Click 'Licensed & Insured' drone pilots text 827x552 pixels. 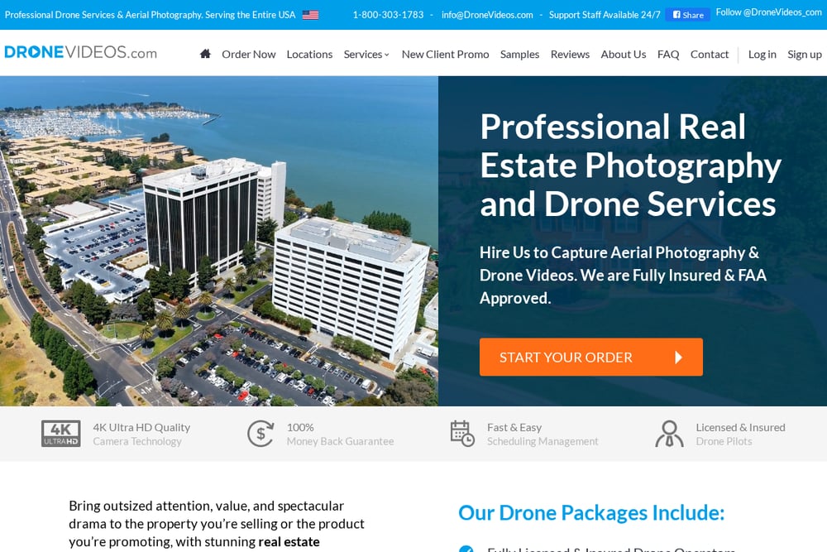click(740, 428)
